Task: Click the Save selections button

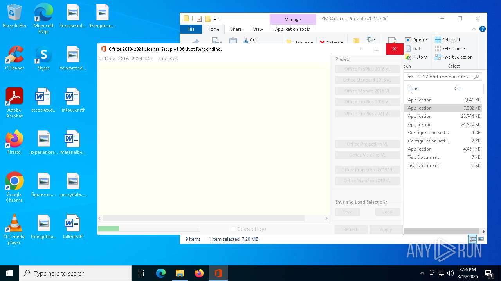Action: [348, 212]
